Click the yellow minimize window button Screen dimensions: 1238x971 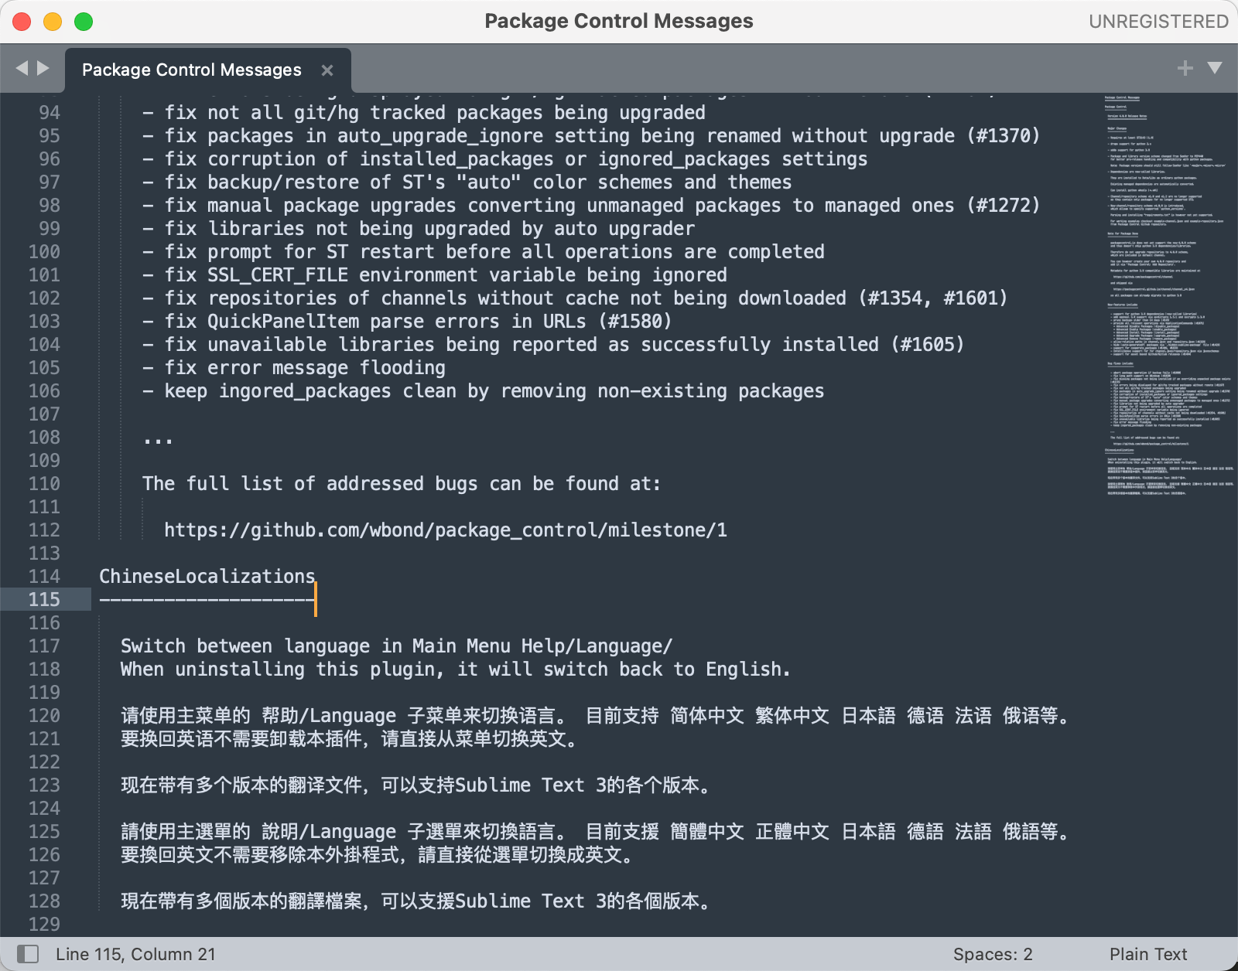point(53,22)
